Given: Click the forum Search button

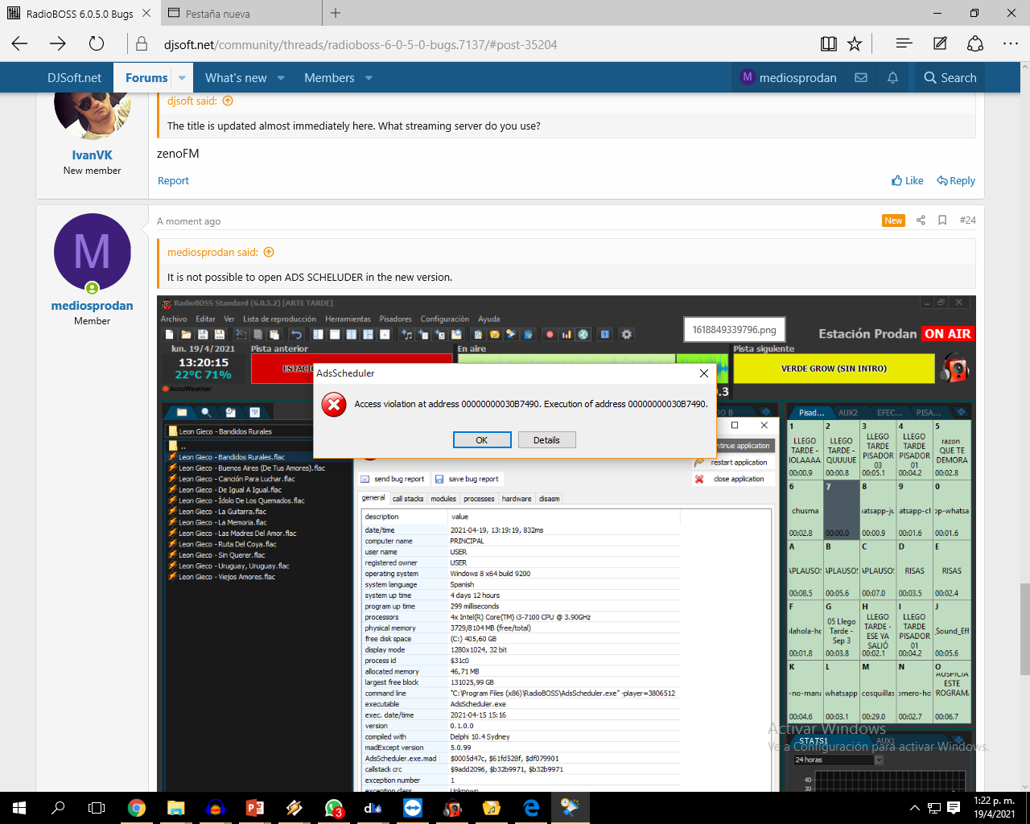Looking at the screenshot, I should 950,78.
